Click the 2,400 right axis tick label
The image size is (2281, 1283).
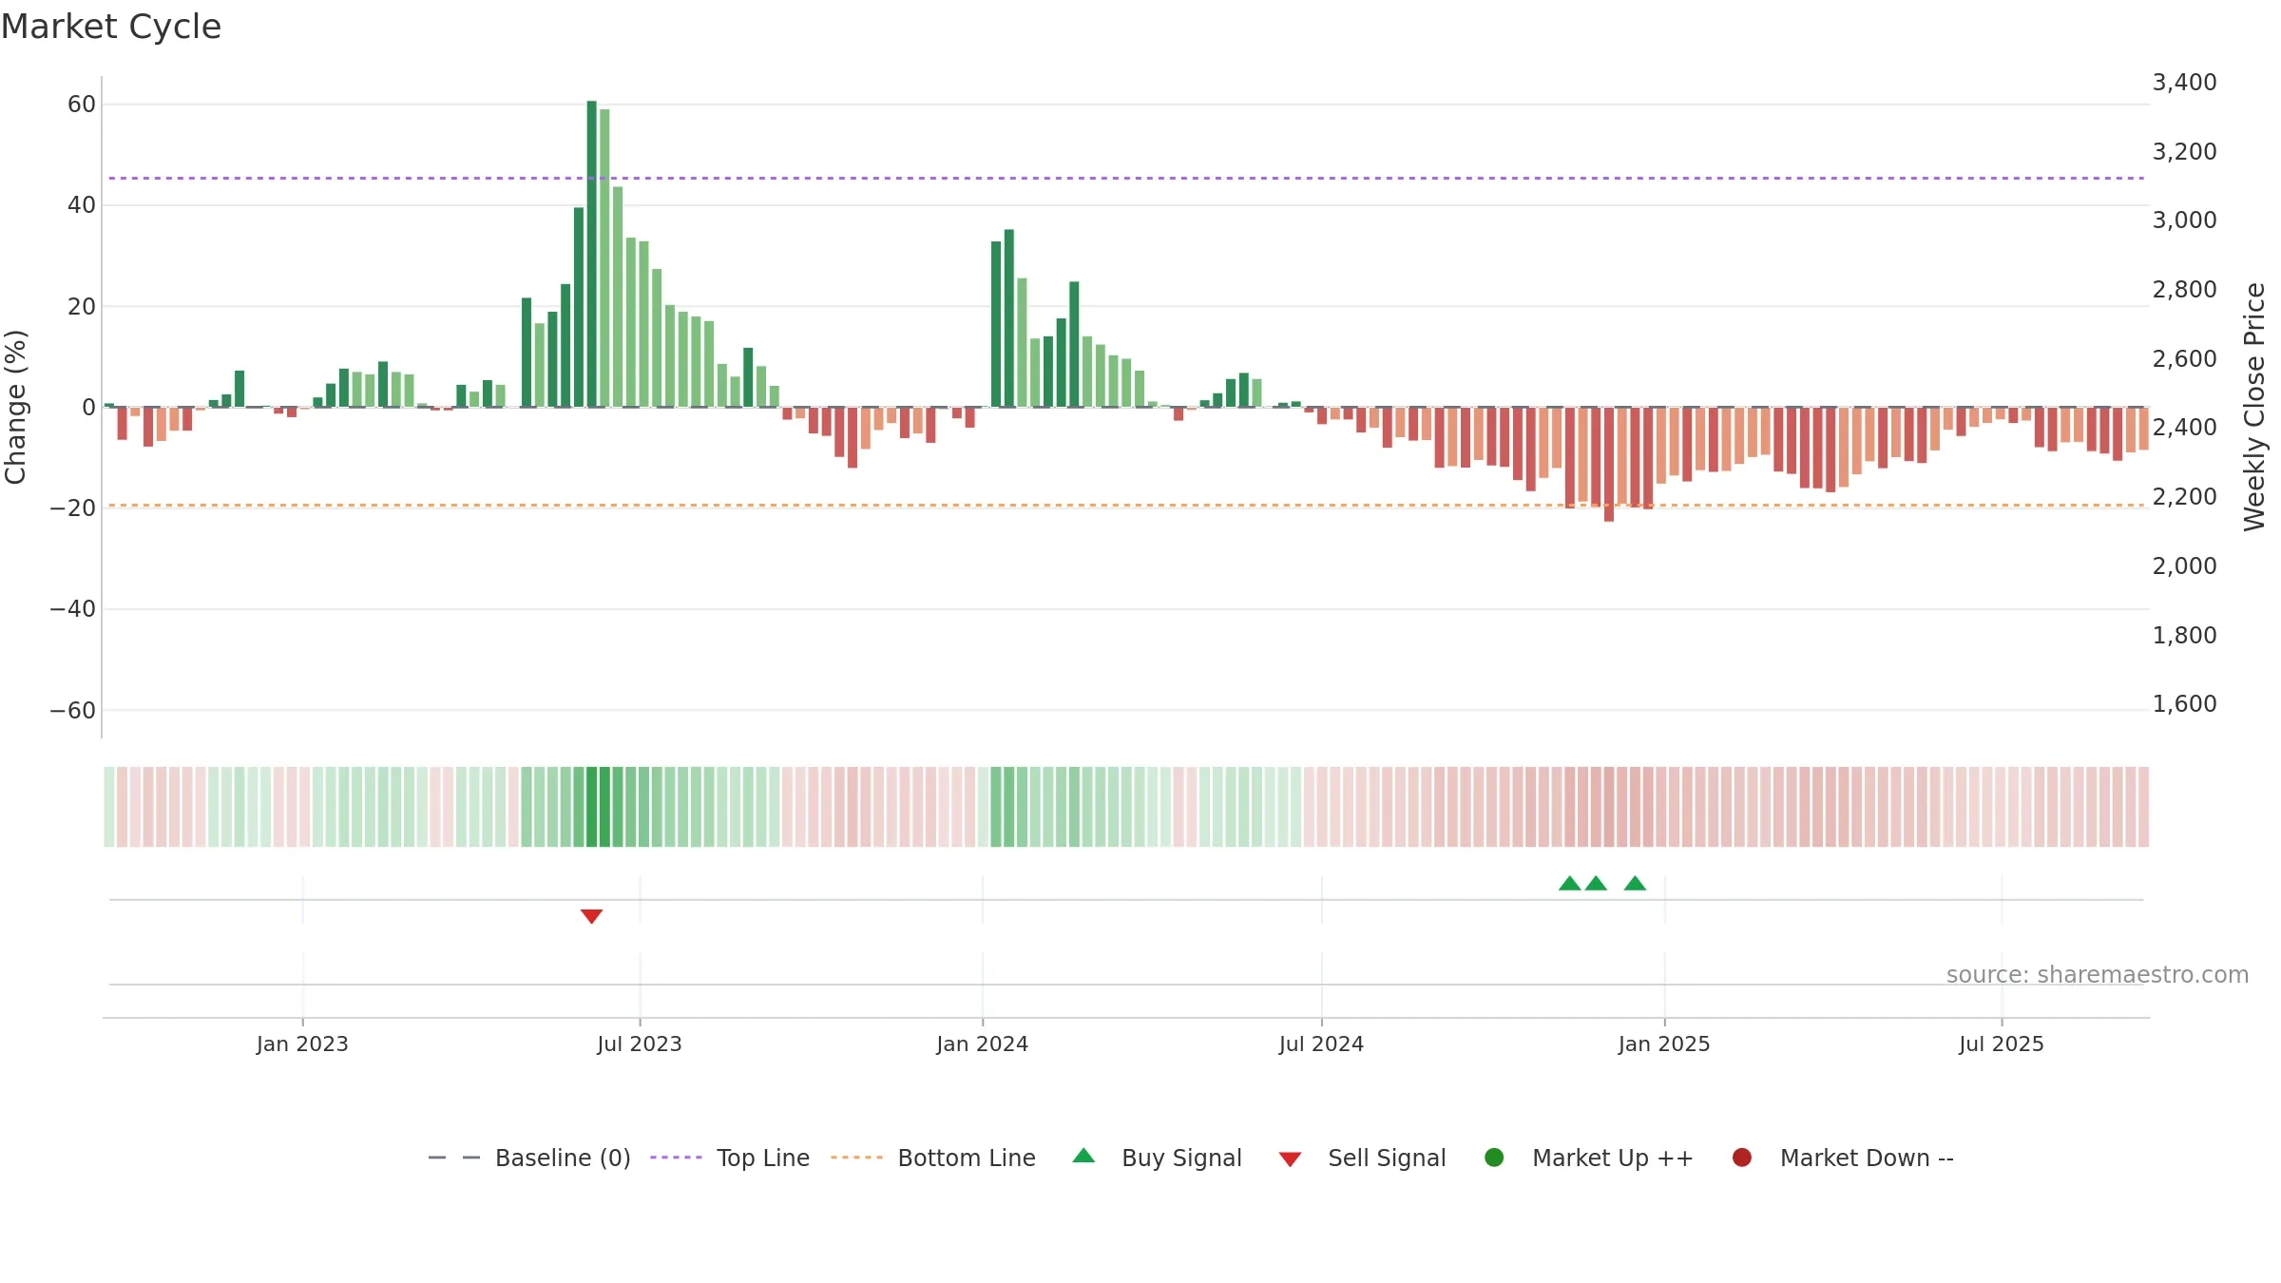[2184, 428]
